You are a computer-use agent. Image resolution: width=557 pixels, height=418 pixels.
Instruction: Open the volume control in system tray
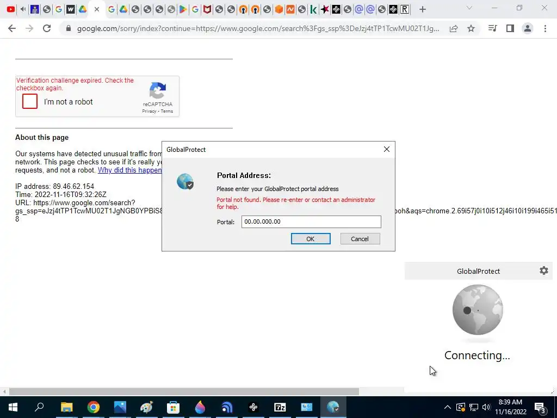point(486,407)
